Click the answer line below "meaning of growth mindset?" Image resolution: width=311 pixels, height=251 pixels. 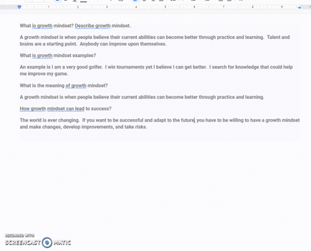pyautogui.click(x=142, y=97)
